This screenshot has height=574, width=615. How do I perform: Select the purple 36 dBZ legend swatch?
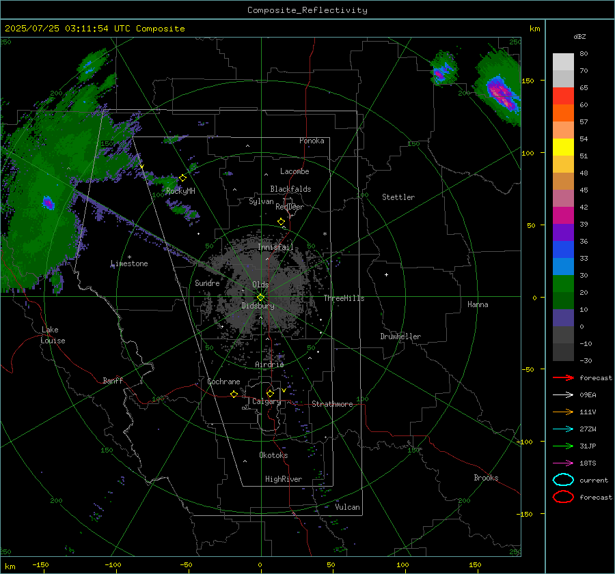click(563, 233)
